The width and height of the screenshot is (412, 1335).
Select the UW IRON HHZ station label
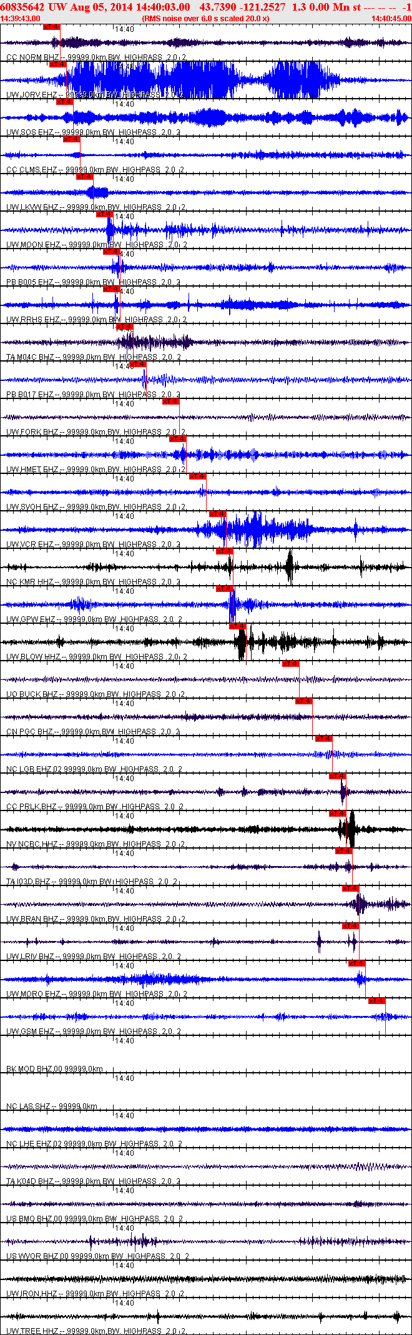point(31,1294)
